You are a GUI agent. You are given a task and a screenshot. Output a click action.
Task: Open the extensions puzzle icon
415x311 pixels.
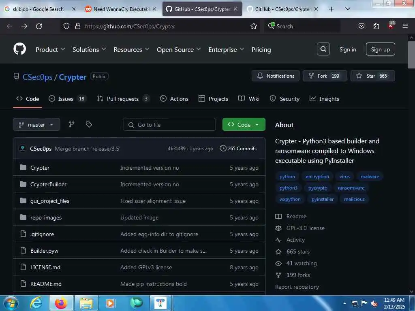[x=376, y=26]
